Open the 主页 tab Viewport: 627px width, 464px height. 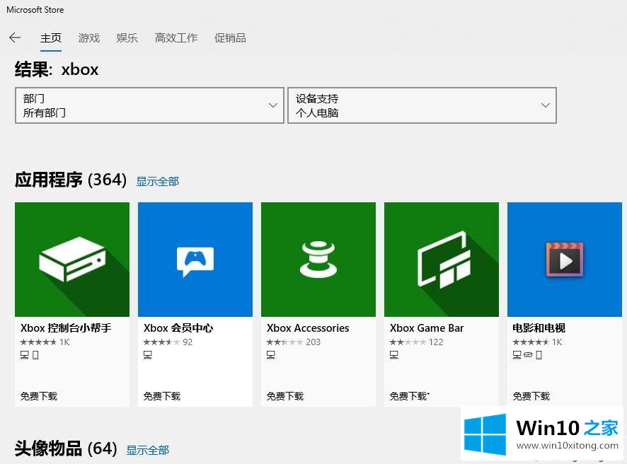pyautogui.click(x=51, y=38)
